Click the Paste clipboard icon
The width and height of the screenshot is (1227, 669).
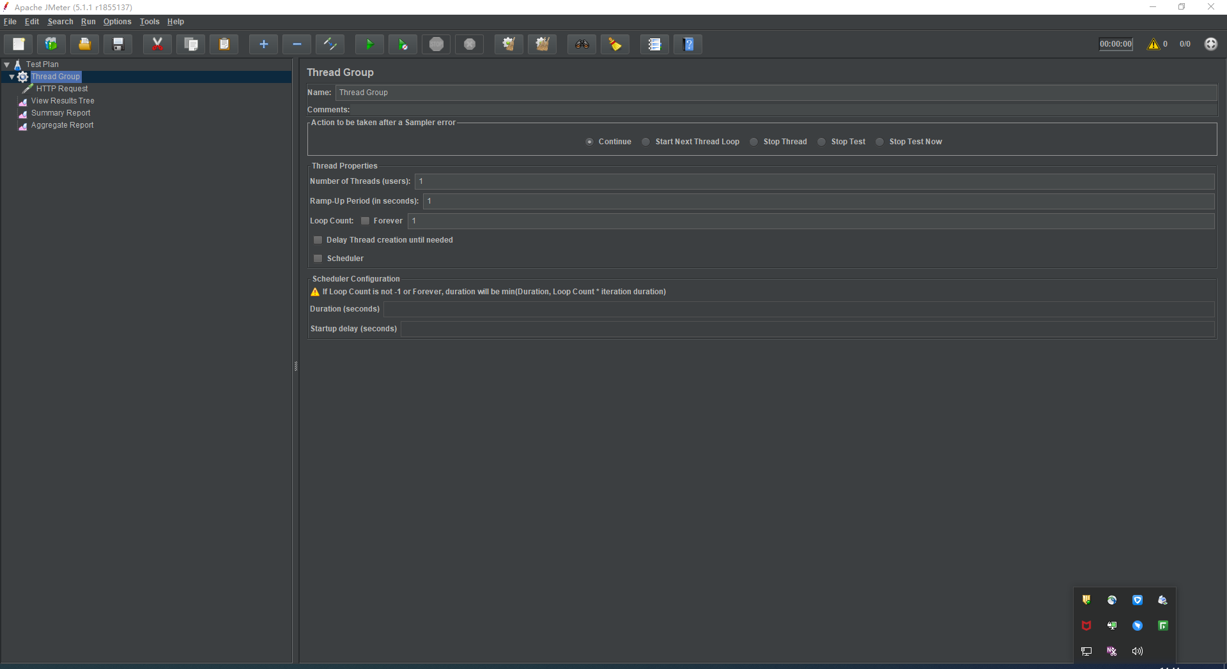(x=224, y=44)
